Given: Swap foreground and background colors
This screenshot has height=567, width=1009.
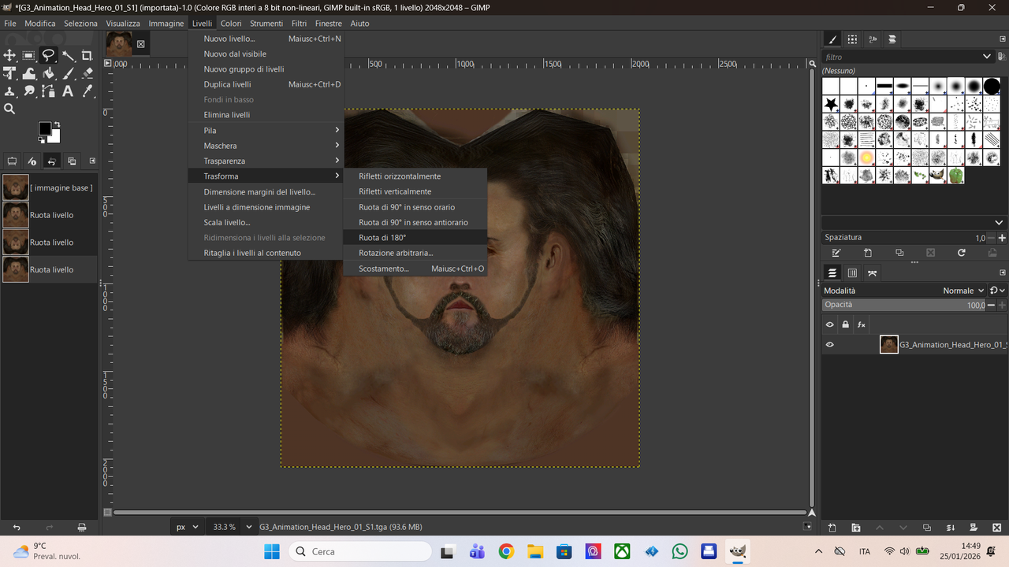Looking at the screenshot, I should 58,124.
